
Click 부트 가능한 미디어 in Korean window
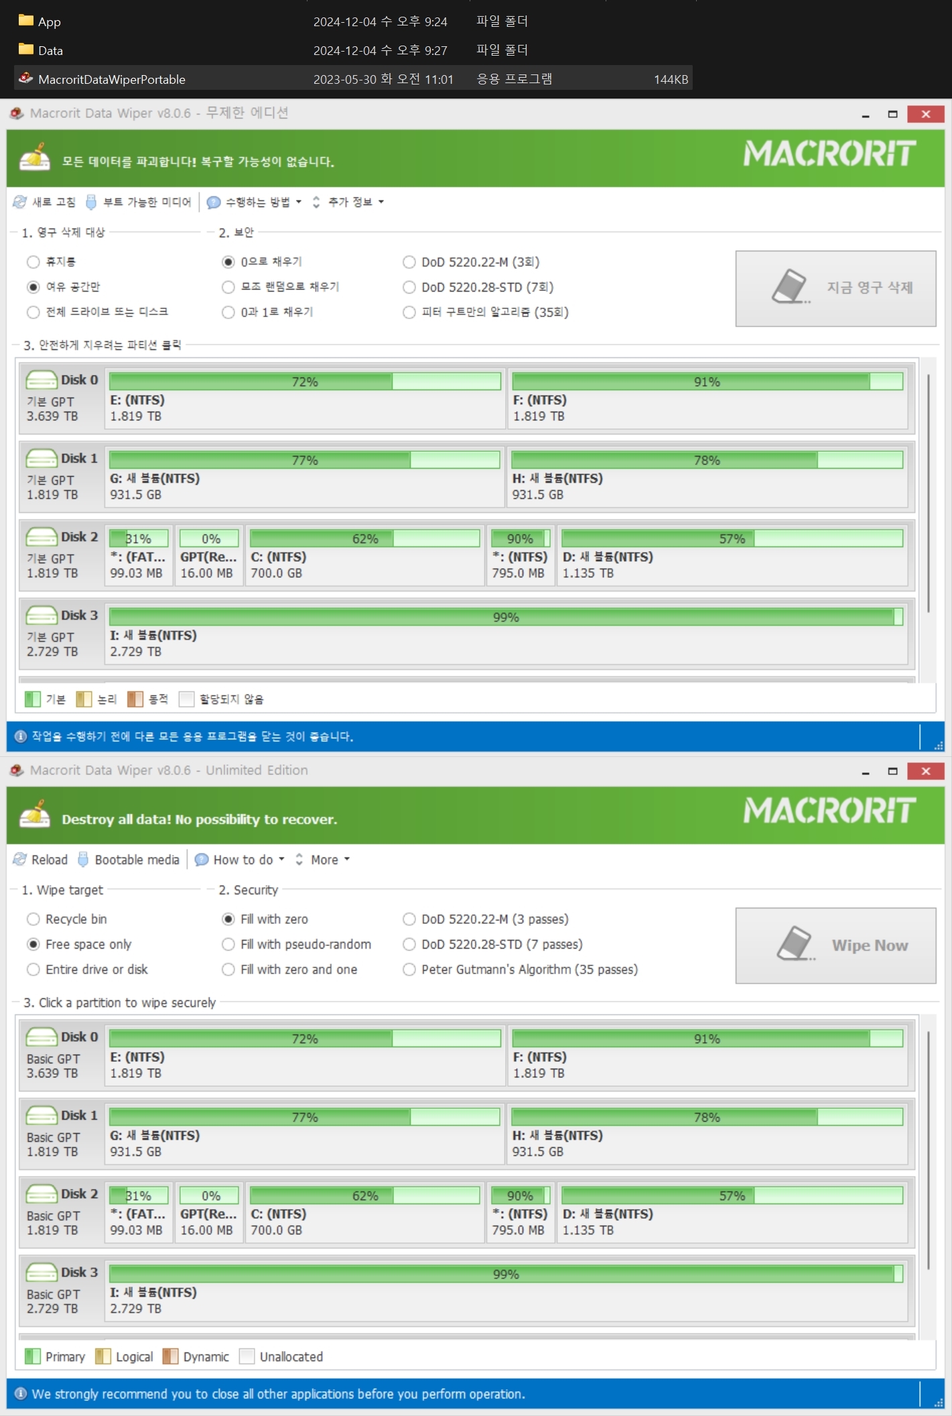138,202
